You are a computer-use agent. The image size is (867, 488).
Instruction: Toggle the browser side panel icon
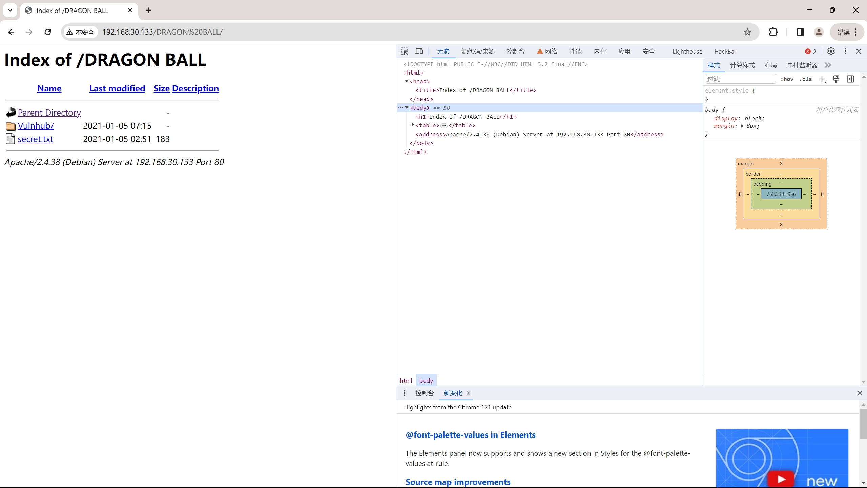800,32
